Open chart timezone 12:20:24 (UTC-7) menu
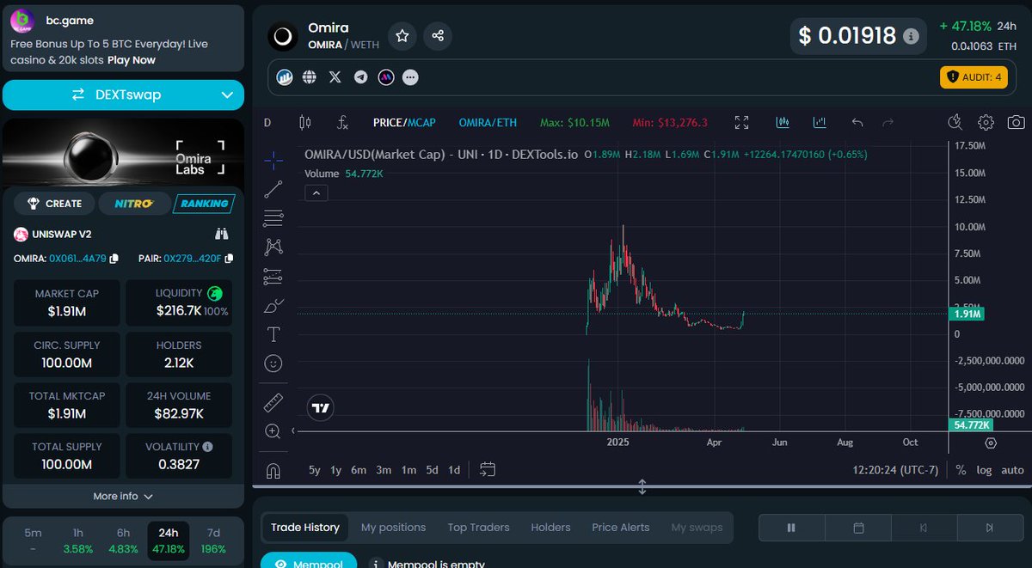The width and height of the screenshot is (1032, 568). click(x=895, y=470)
